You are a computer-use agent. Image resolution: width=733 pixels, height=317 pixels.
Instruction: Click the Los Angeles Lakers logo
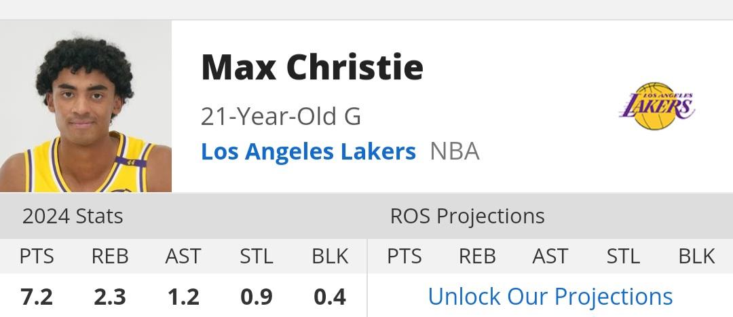pyautogui.click(x=657, y=106)
